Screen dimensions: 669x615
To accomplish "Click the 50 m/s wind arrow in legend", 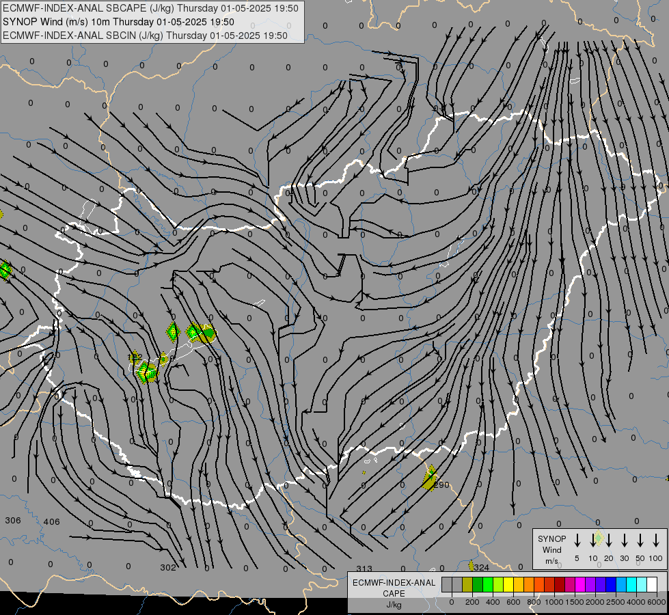I will click(640, 540).
